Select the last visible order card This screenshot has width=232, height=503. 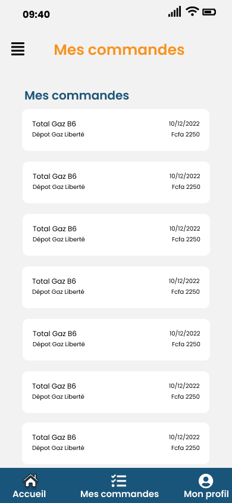[x=115, y=443]
